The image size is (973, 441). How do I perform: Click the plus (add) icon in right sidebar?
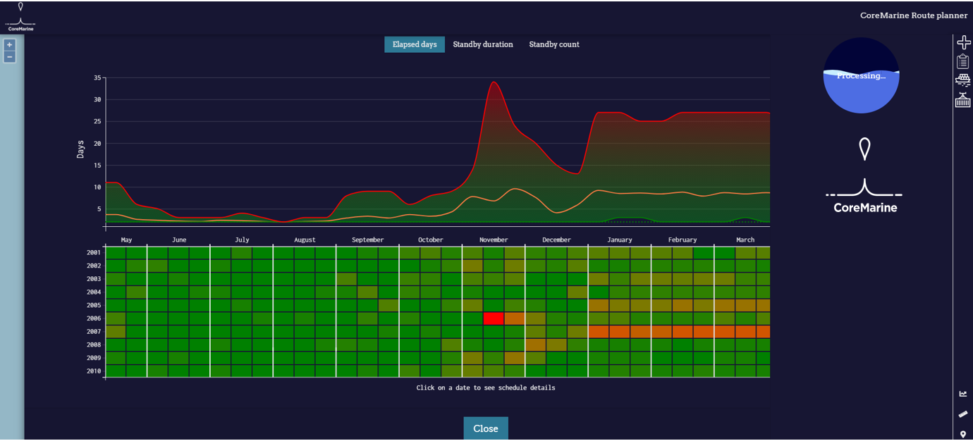963,43
